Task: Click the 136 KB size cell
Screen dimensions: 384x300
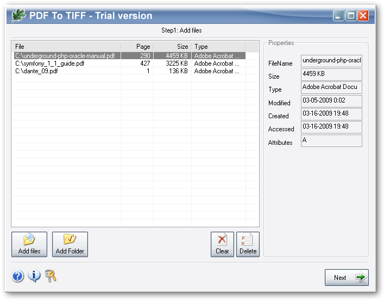Action: (x=172, y=71)
